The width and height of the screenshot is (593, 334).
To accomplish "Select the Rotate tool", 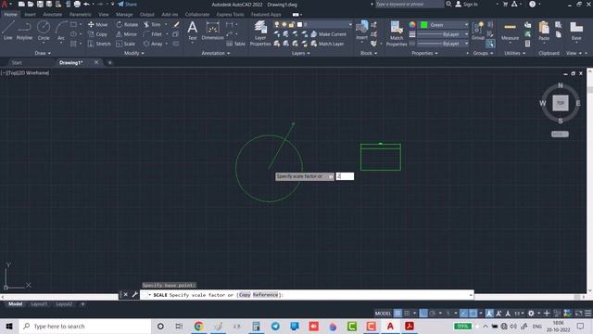I will 127,25.
